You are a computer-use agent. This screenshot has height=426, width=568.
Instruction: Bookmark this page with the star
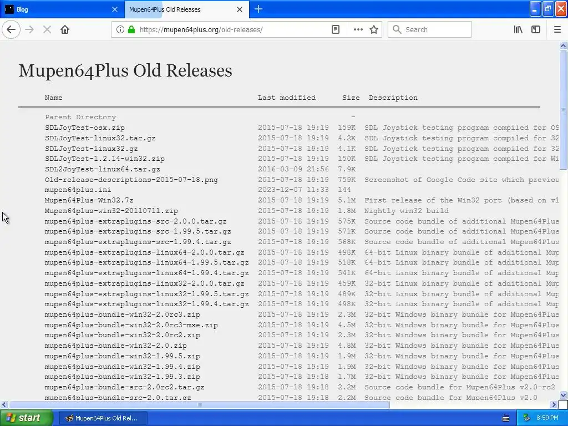[x=374, y=29]
